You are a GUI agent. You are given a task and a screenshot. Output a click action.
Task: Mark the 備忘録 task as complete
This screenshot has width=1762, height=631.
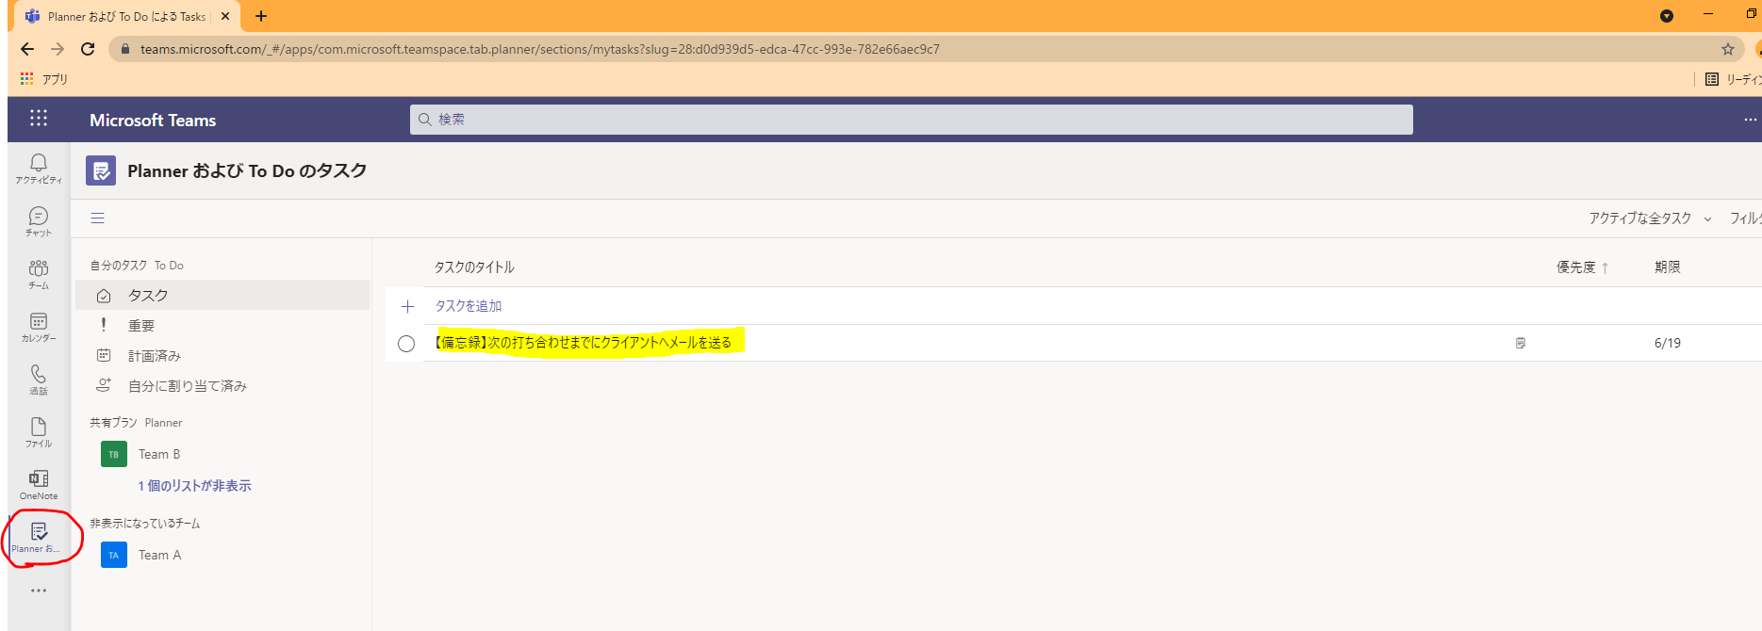[406, 344]
